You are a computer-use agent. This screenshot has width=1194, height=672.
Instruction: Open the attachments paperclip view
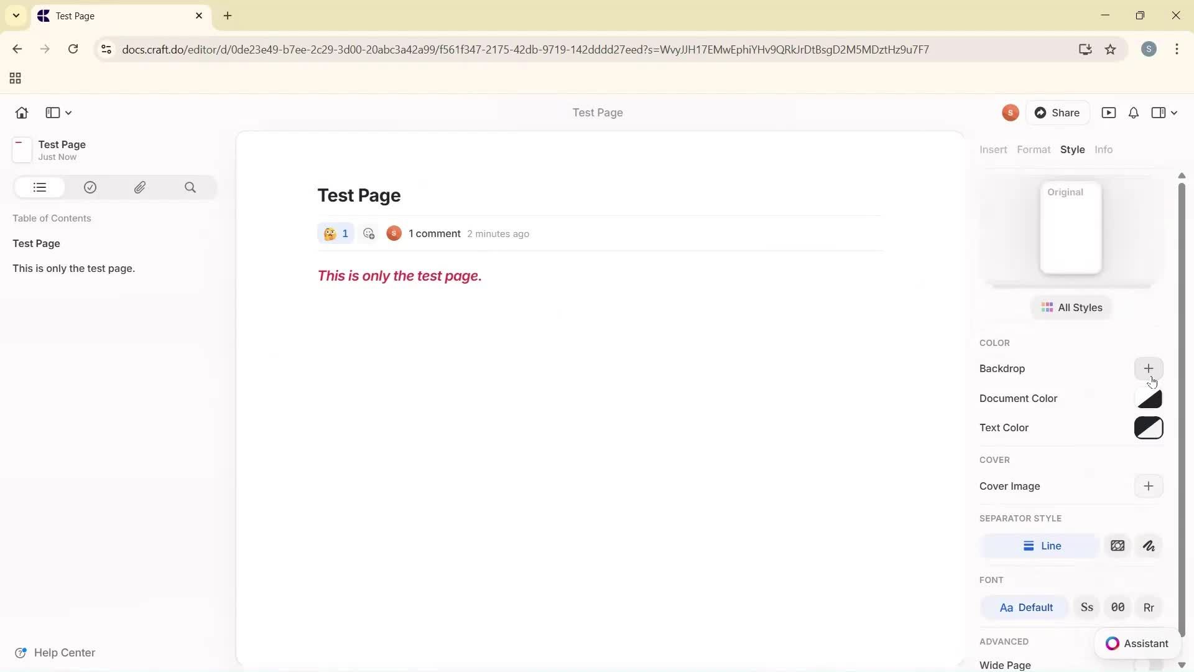click(140, 187)
